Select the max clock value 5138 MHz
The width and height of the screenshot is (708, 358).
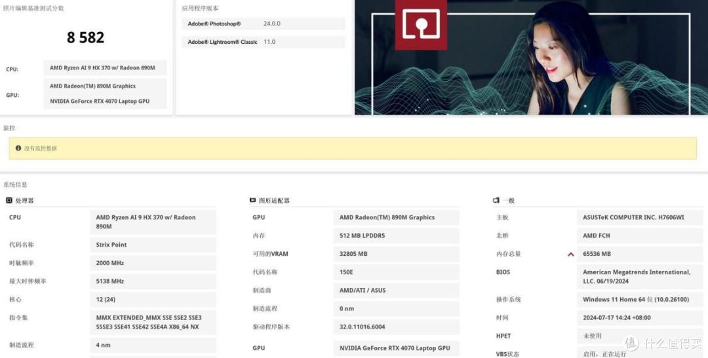tap(109, 281)
